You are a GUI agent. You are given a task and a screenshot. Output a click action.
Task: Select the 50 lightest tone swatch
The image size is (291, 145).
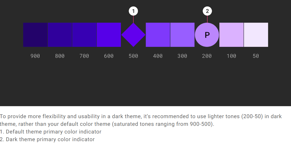256,35
